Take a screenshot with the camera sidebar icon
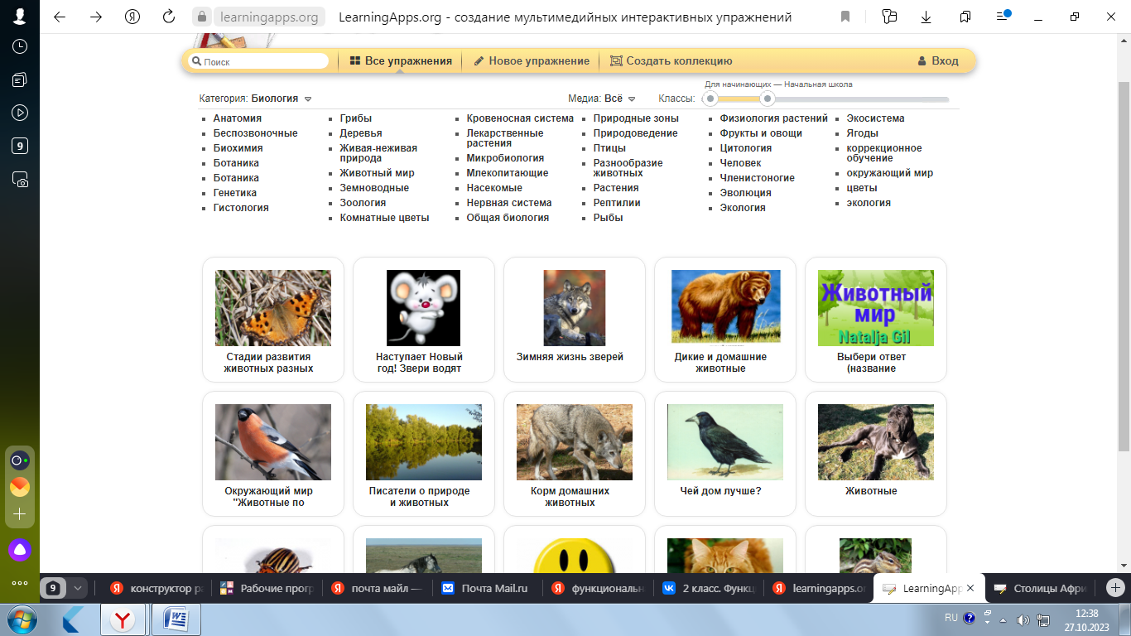The width and height of the screenshot is (1131, 636). click(x=20, y=179)
